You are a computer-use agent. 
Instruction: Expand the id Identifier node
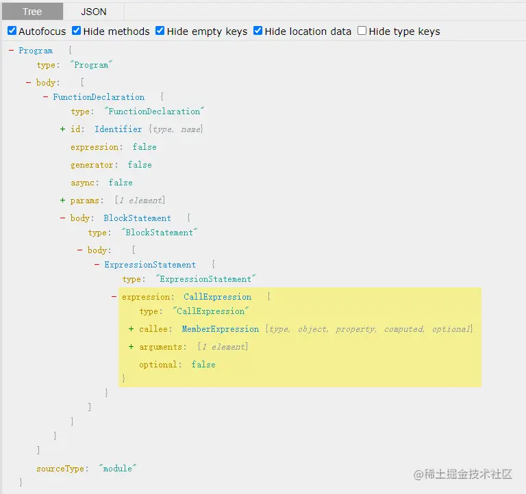(63, 129)
